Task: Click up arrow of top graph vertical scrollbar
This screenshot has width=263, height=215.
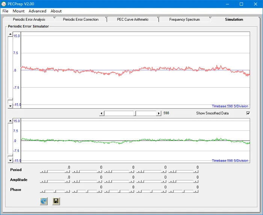Action: click(10, 34)
